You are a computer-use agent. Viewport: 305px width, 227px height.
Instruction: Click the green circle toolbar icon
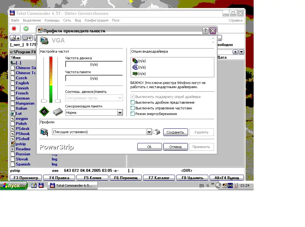(26, 29)
